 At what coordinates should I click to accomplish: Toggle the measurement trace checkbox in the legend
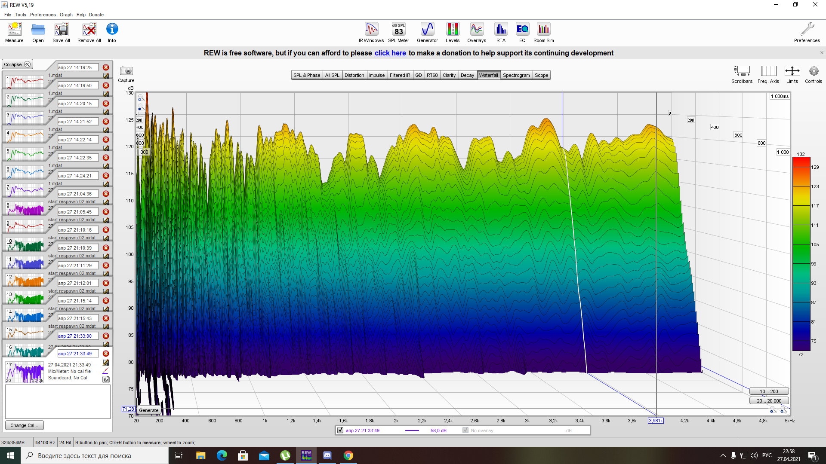tap(340, 430)
